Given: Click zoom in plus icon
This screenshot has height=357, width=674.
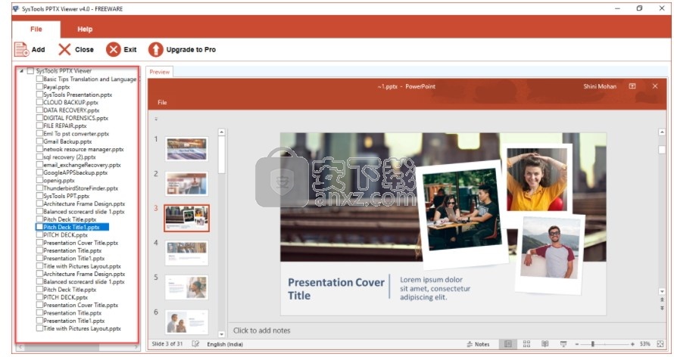Looking at the screenshot, I should (632, 344).
